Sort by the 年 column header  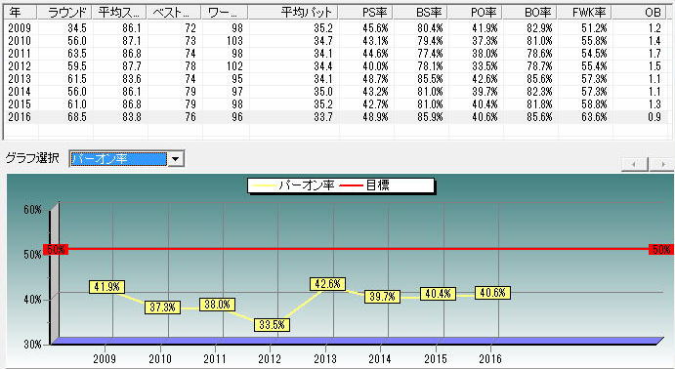21,13
